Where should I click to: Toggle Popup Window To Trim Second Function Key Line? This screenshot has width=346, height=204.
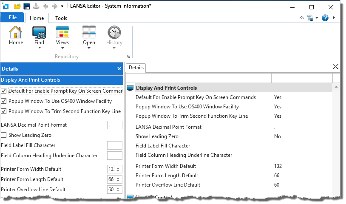tap(4, 111)
